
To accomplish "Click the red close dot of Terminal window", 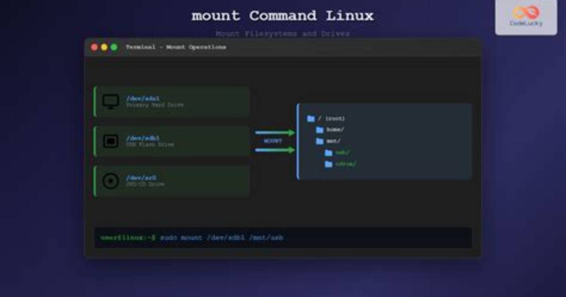I will coord(94,47).
